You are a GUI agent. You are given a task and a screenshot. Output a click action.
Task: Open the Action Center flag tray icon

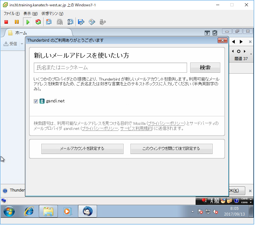pos(200,212)
